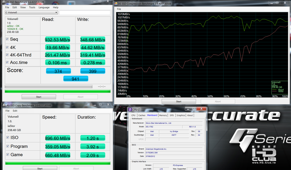Switch to the CPU tab in CPU-Z
This screenshot has width=291, height=170.
point(133,115)
